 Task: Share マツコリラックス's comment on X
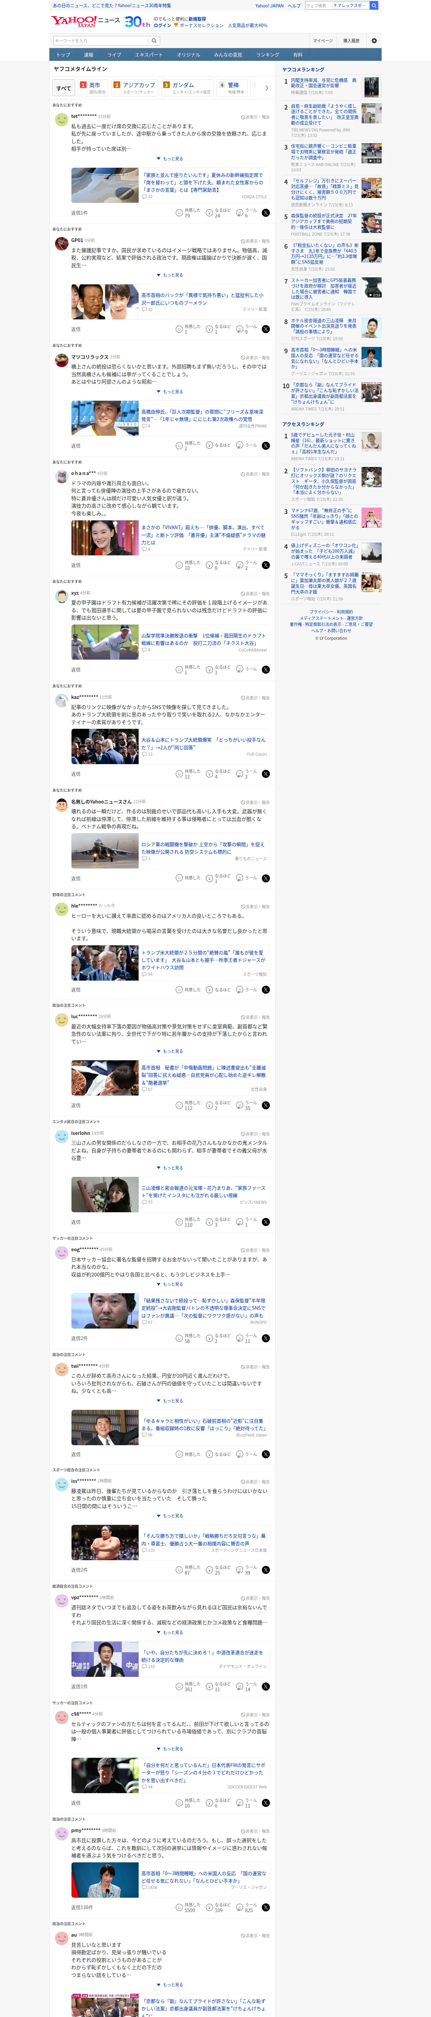(x=266, y=445)
